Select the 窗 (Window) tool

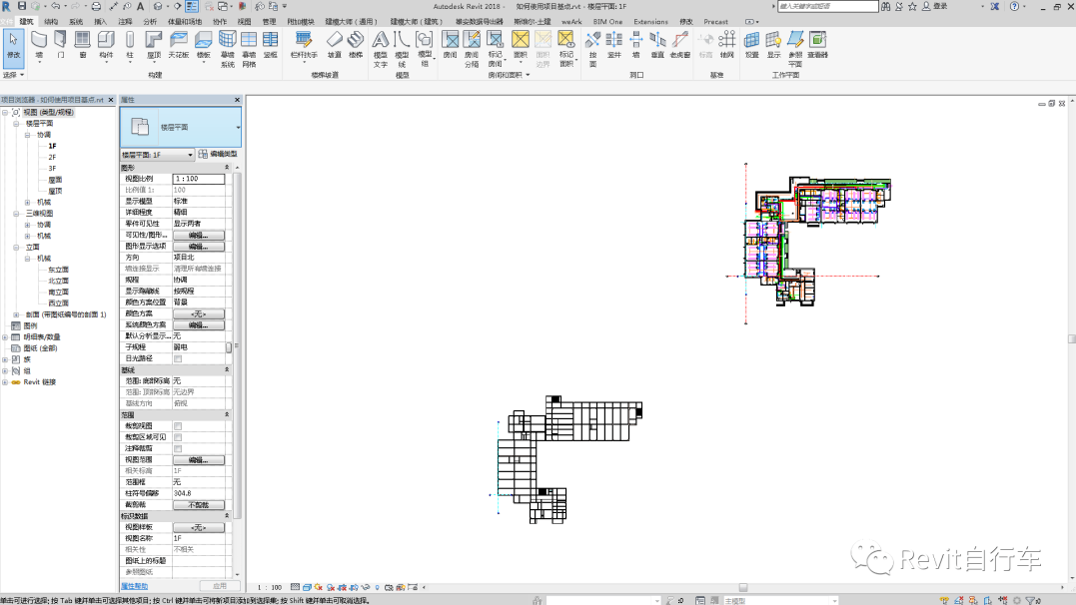pos(82,45)
